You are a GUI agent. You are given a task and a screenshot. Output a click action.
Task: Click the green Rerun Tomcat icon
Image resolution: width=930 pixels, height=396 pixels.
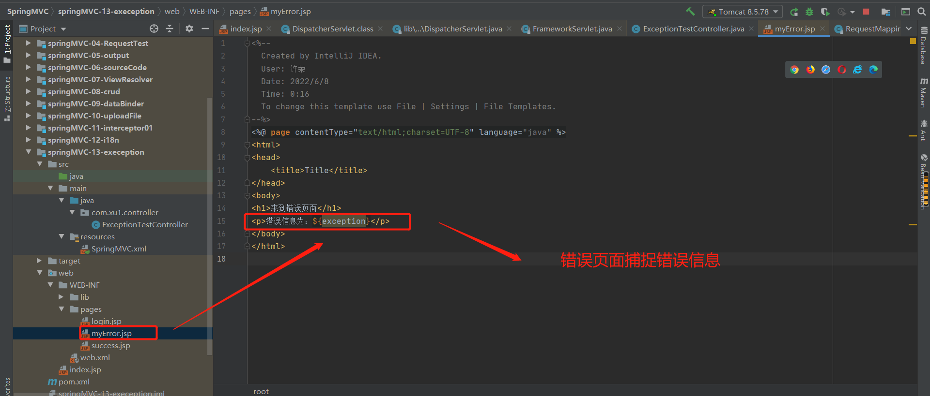point(794,12)
